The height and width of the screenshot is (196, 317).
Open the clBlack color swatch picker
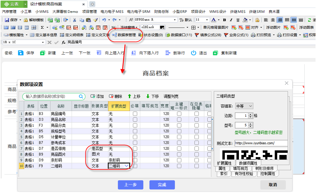pos(162,27)
